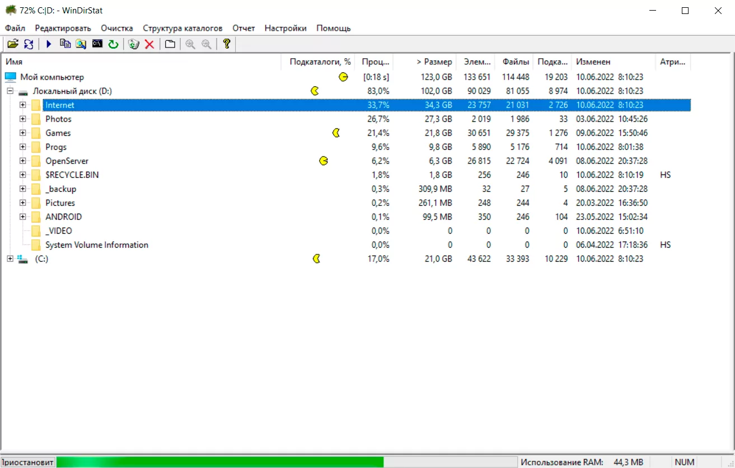Click the folder icon beside Photos

pyautogui.click(x=36, y=119)
